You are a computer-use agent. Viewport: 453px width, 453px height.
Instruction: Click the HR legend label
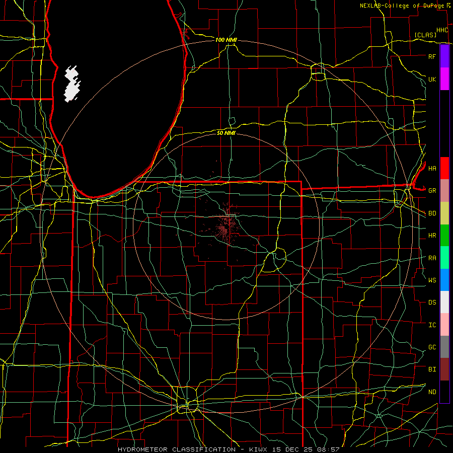(x=432, y=236)
